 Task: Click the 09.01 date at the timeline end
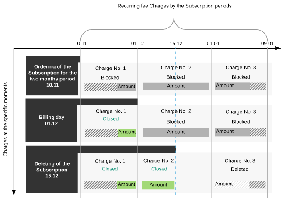click(268, 43)
